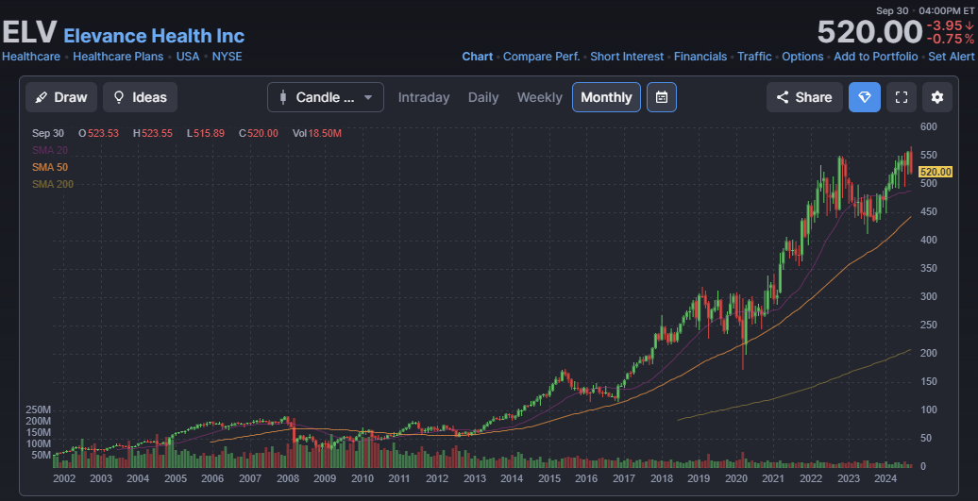Open the Chart link
This screenshot has height=501, width=978.
(x=477, y=56)
